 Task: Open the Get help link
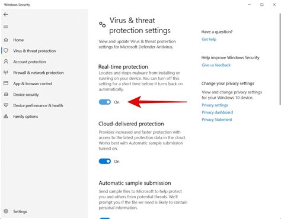point(209,39)
